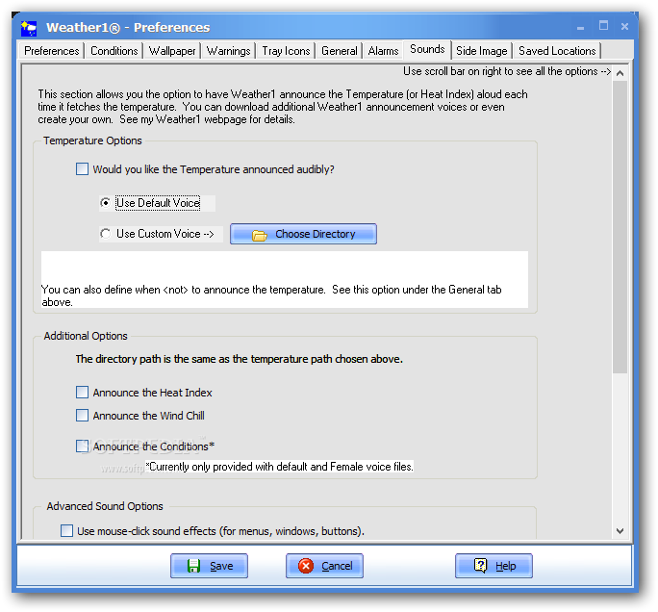Select the Sounds tab
The height and width of the screenshot is (612, 658).
coord(427,49)
